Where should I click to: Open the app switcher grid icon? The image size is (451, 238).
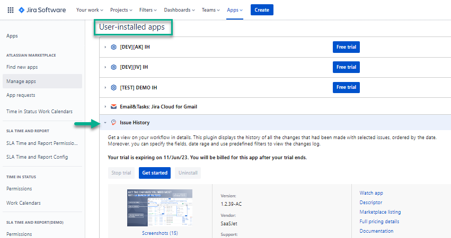click(10, 10)
